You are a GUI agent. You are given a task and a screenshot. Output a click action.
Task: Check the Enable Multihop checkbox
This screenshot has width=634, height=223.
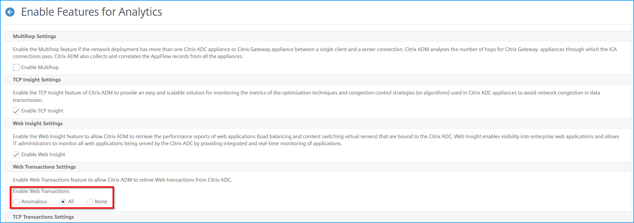(x=16, y=67)
